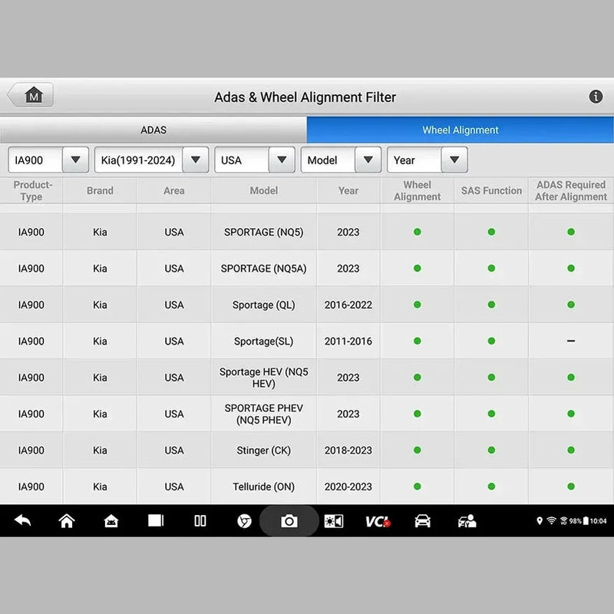Viewport: 614px width, 614px height.
Task: Click the Year column header
Action: coord(348,190)
